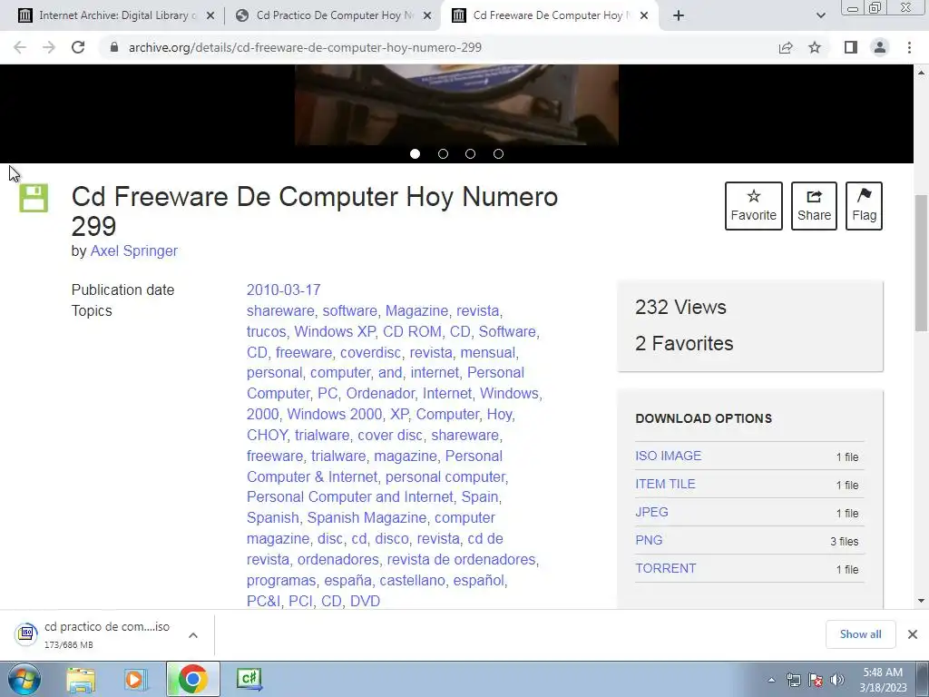Close the Cd Practico De Computer Hoy tab

pos(427,15)
